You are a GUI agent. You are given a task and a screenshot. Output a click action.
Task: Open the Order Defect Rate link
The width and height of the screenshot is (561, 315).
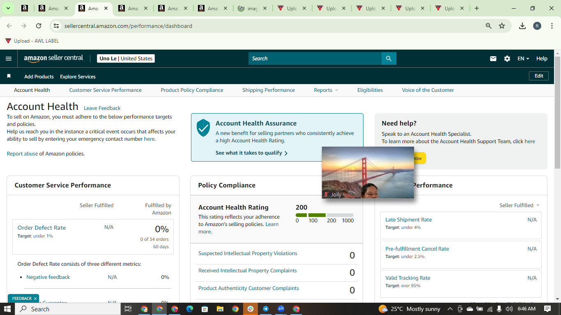pyautogui.click(x=41, y=228)
